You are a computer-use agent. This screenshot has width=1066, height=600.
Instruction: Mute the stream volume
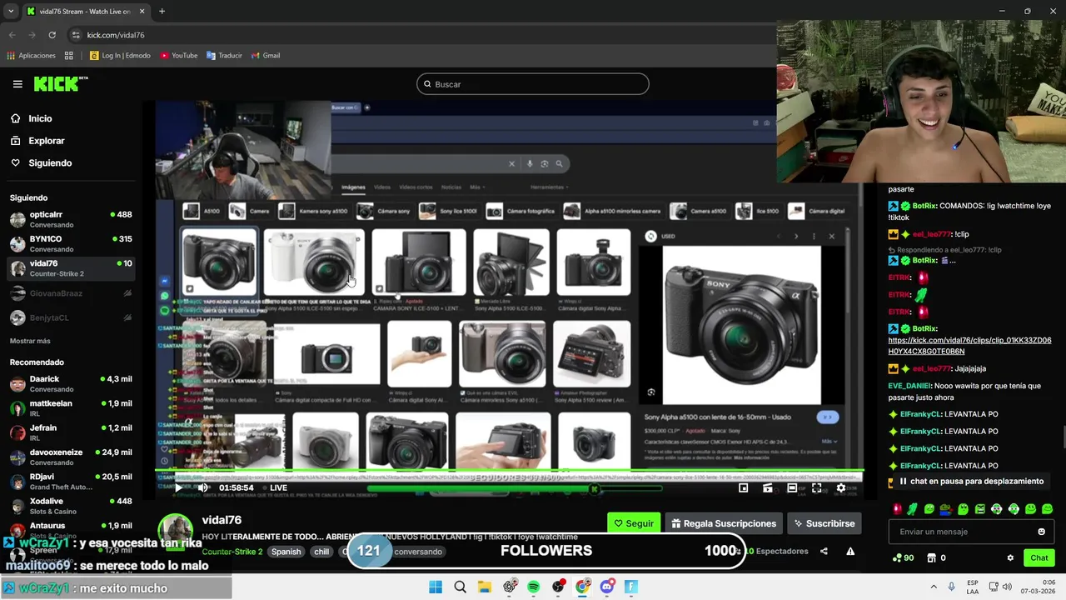[202, 487]
